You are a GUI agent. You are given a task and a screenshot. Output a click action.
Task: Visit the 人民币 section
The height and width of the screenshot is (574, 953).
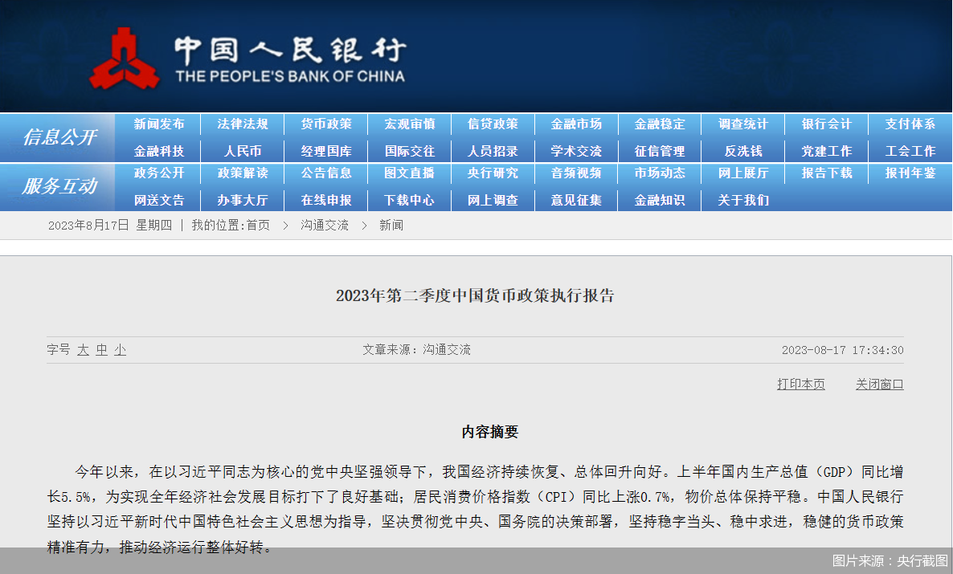[x=243, y=150]
